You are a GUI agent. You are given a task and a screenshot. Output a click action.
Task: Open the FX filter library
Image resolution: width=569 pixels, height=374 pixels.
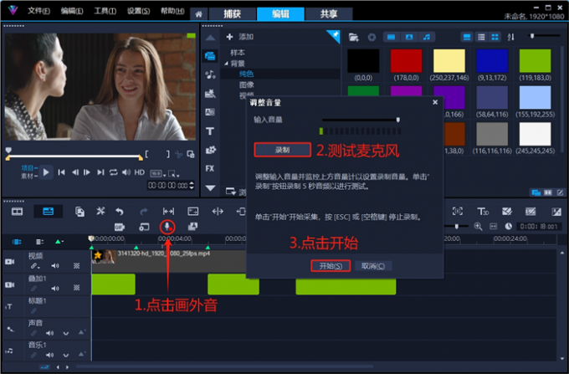pyautogui.click(x=210, y=168)
